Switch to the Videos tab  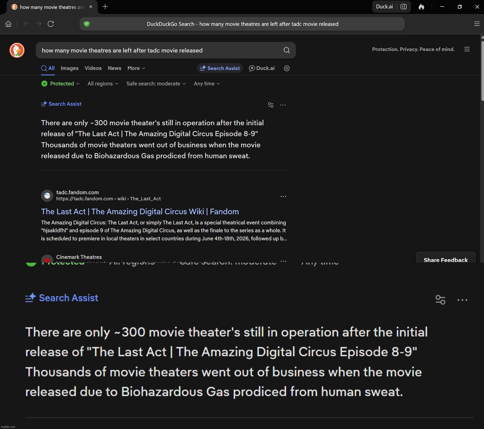[93, 68]
